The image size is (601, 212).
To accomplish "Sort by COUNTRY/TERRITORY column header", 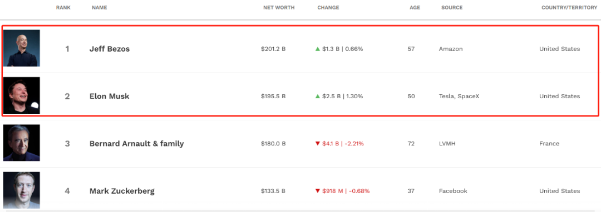I will tap(569, 8).
